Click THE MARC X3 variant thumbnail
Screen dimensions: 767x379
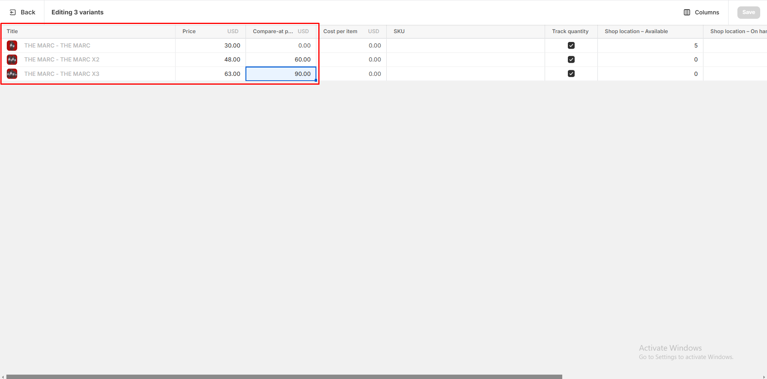(12, 74)
